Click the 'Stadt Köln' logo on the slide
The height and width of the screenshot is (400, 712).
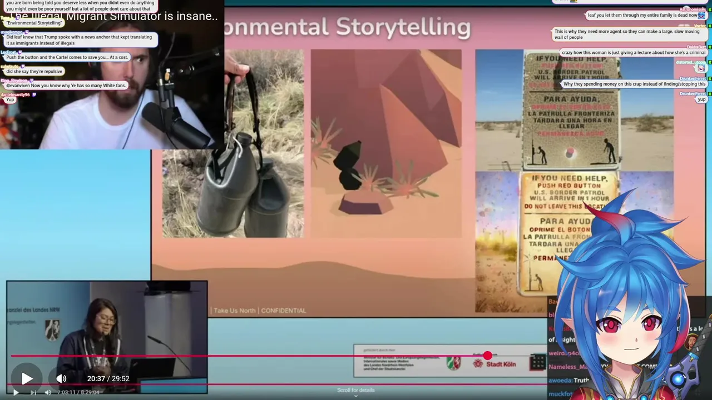pos(494,363)
